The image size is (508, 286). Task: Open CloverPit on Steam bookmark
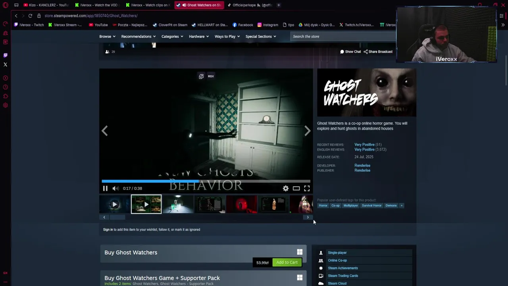pyautogui.click(x=170, y=25)
